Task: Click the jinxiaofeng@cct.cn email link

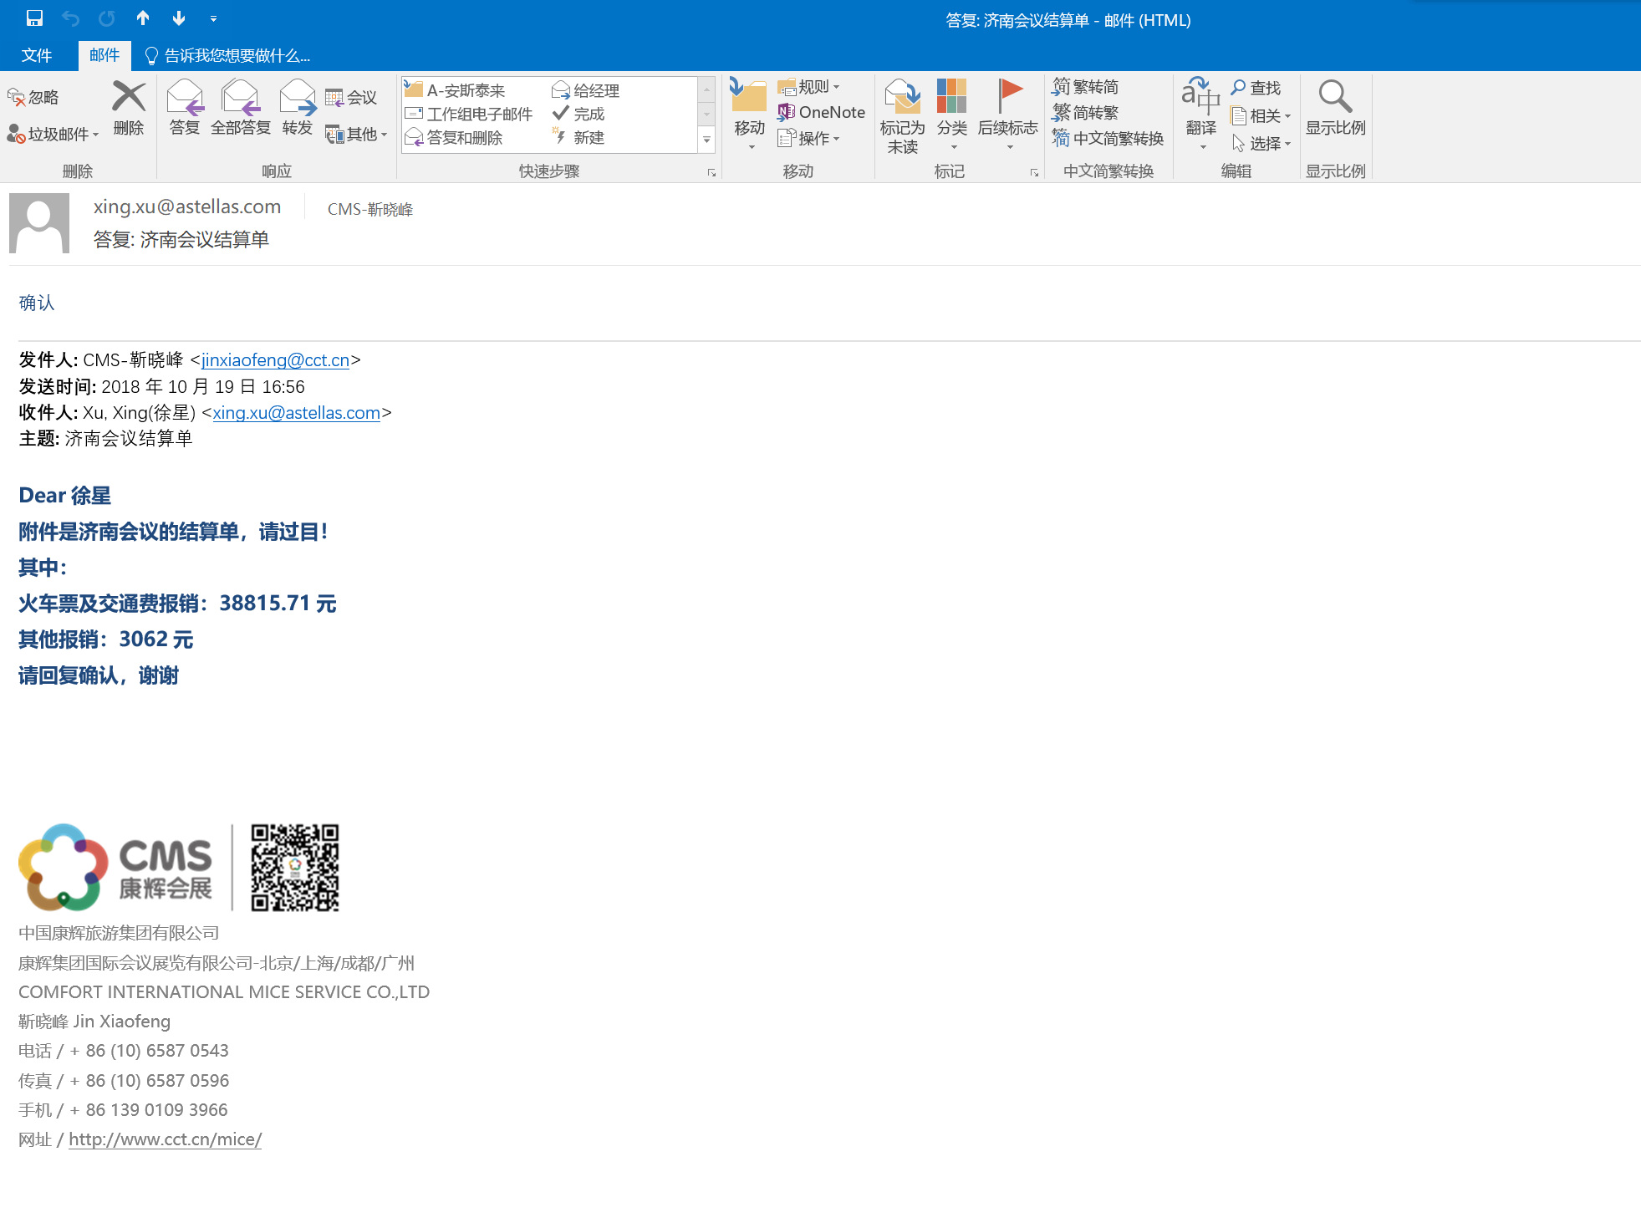Action: click(275, 360)
